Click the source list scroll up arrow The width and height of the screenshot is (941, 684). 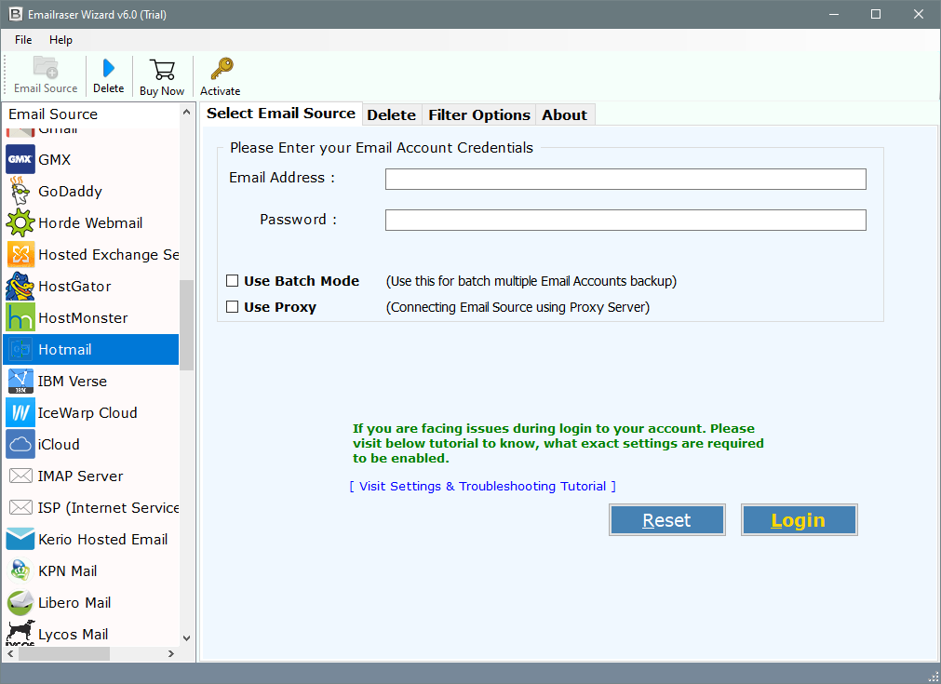pyautogui.click(x=187, y=113)
